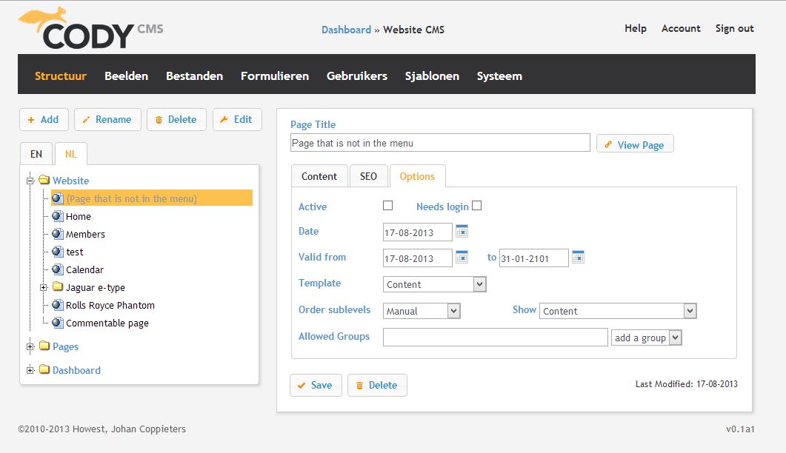The width and height of the screenshot is (786, 453).
Task: Open the Help link
Action: click(x=635, y=28)
